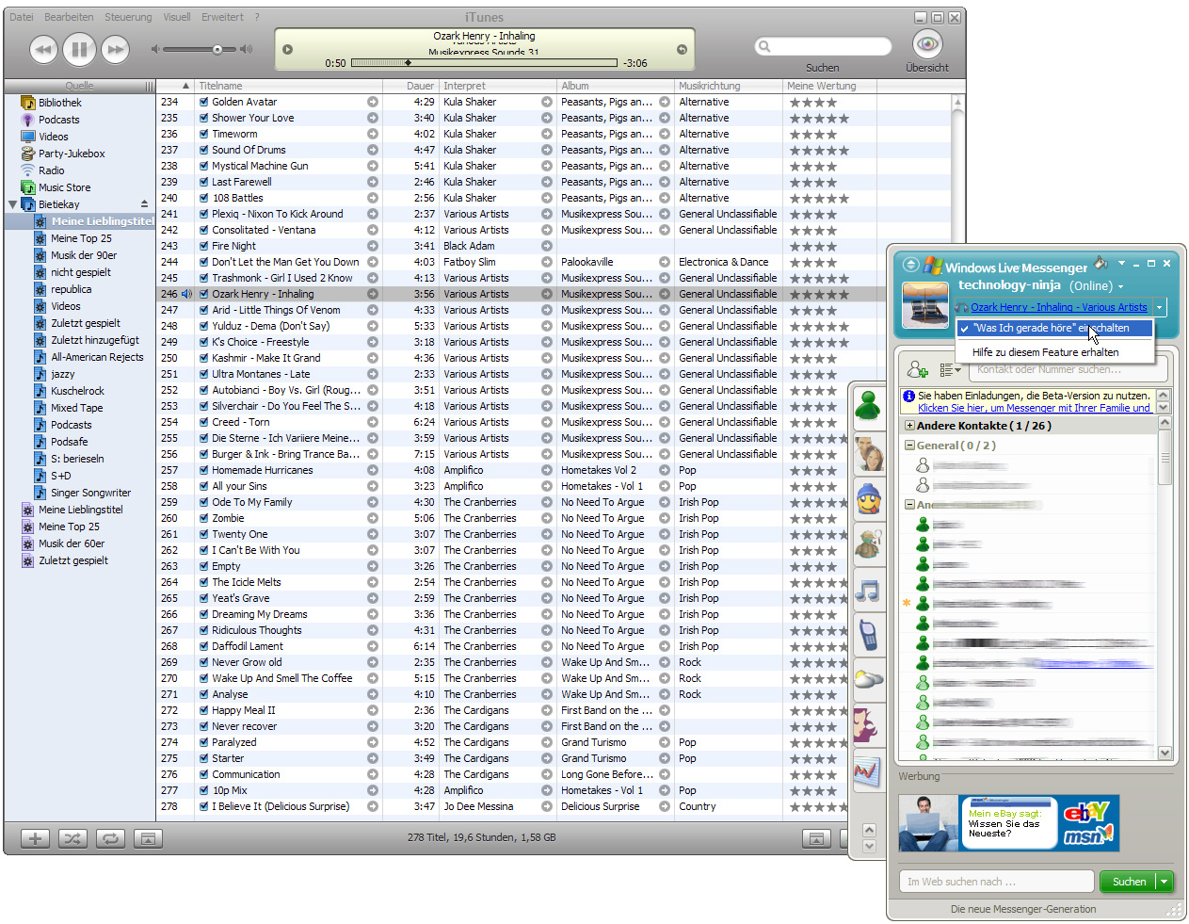The image size is (1189, 924).
Task: Collapse the General contact group
Action: pos(909,446)
